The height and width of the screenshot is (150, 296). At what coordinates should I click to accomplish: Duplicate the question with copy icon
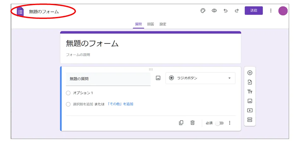pyautogui.click(x=181, y=123)
